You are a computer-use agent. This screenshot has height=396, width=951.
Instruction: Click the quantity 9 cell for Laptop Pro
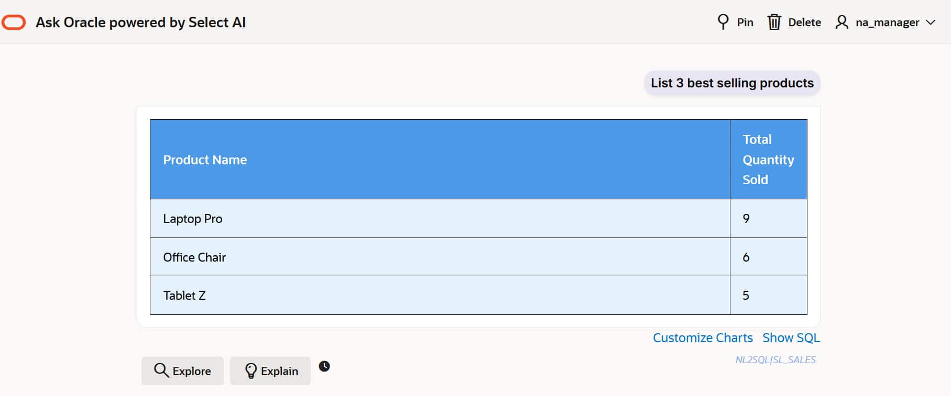(x=746, y=219)
